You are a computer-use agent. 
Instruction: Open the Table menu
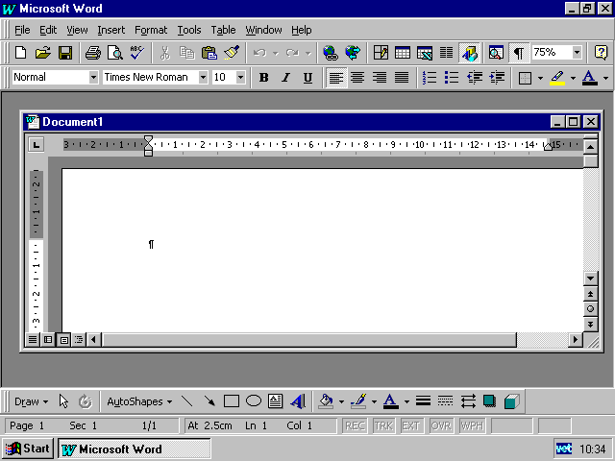click(x=223, y=30)
